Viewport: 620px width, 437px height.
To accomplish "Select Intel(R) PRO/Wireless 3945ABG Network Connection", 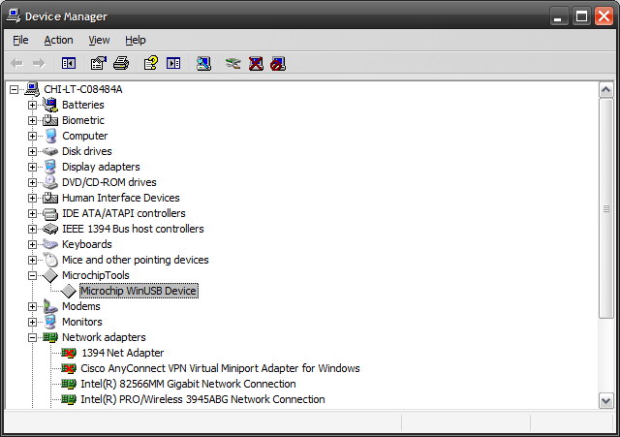I will (x=202, y=399).
